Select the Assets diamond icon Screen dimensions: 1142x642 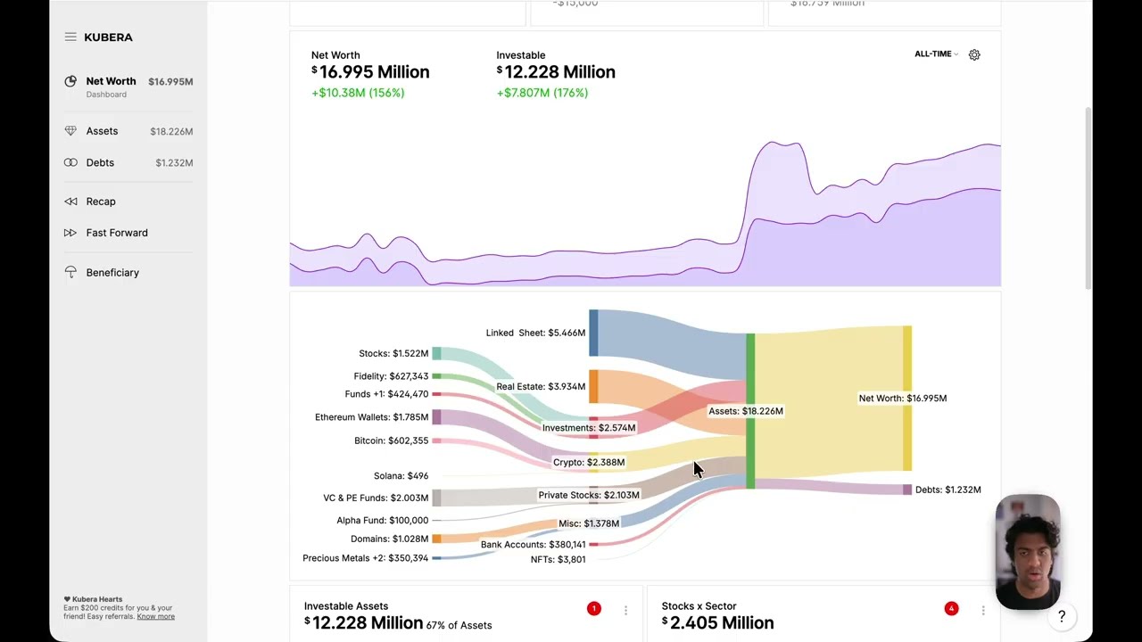click(70, 131)
